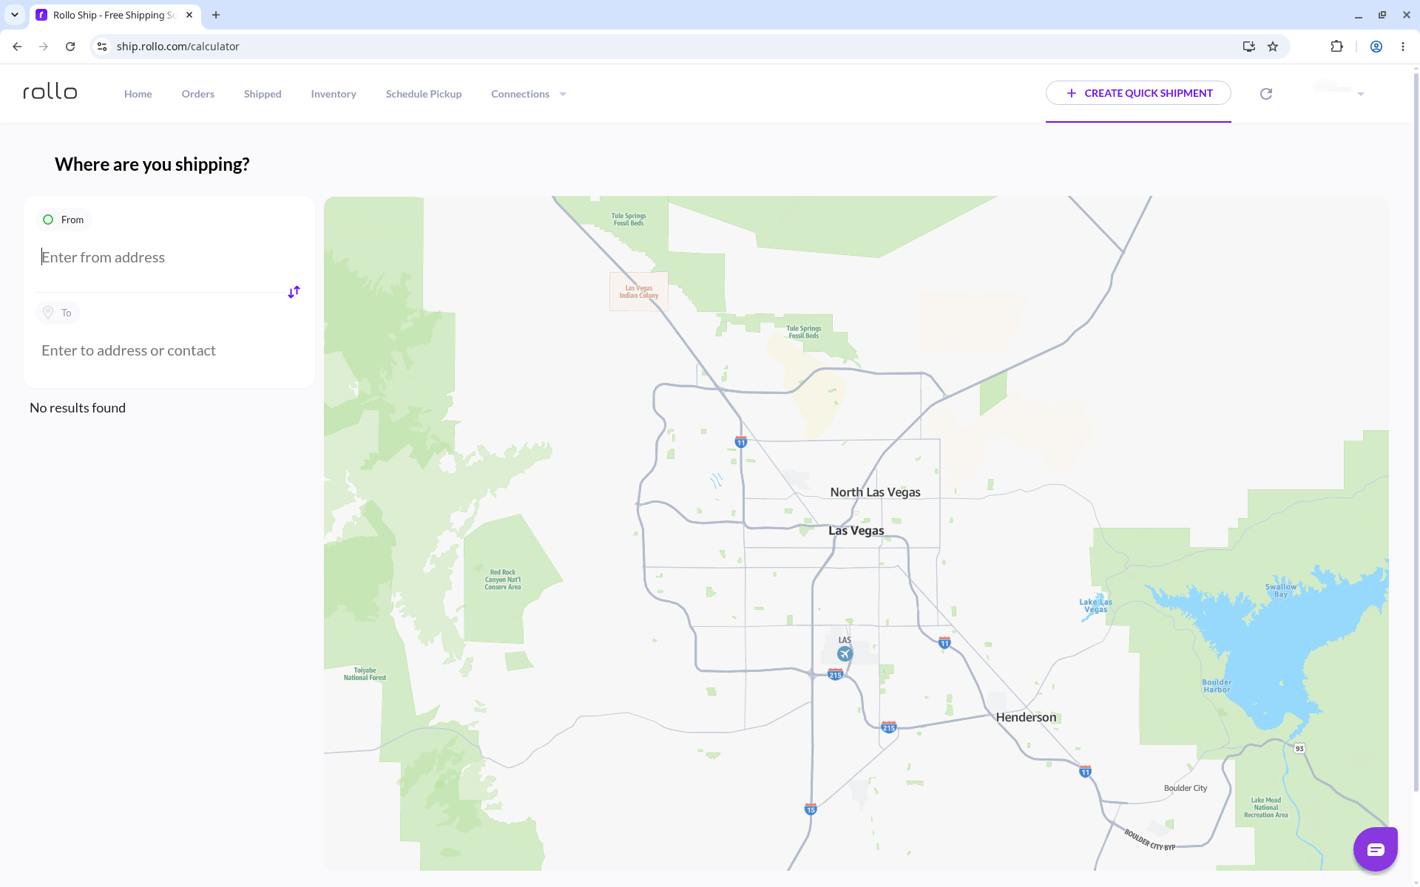Screen dimensions: 1420x887
Task: Click the North Las Vegas map label
Action: click(x=875, y=492)
